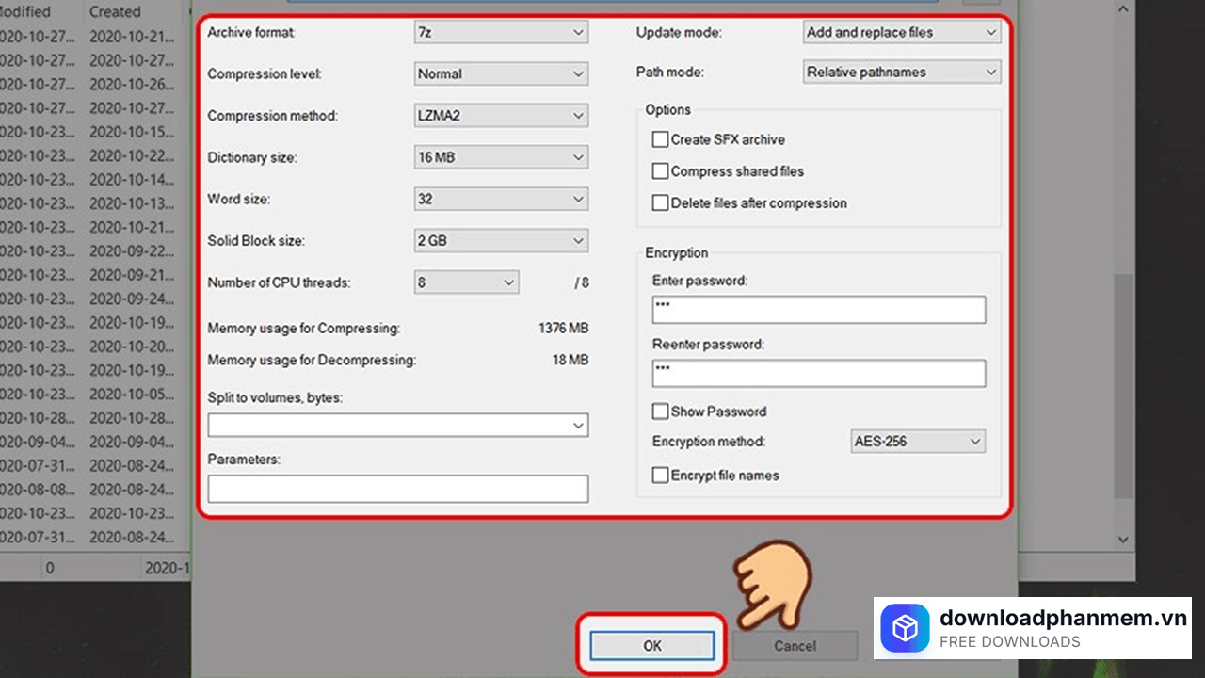Image resolution: width=1205 pixels, height=678 pixels.
Task: Open the Path mode dropdown
Action: tap(900, 72)
